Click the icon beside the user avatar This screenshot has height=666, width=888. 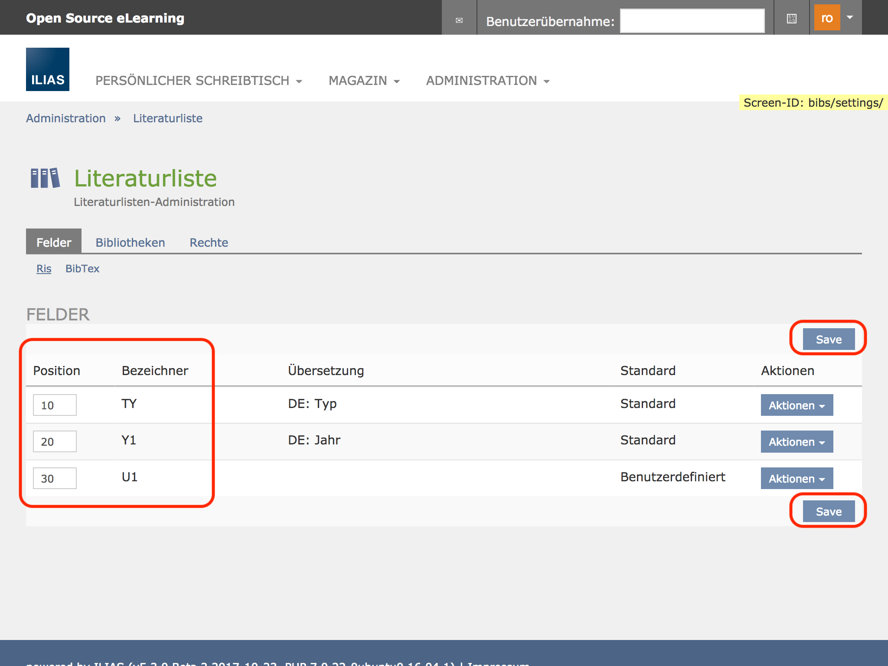[x=791, y=19]
